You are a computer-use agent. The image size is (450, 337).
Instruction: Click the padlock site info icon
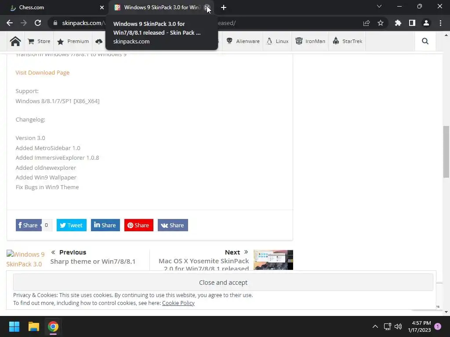pos(55,23)
